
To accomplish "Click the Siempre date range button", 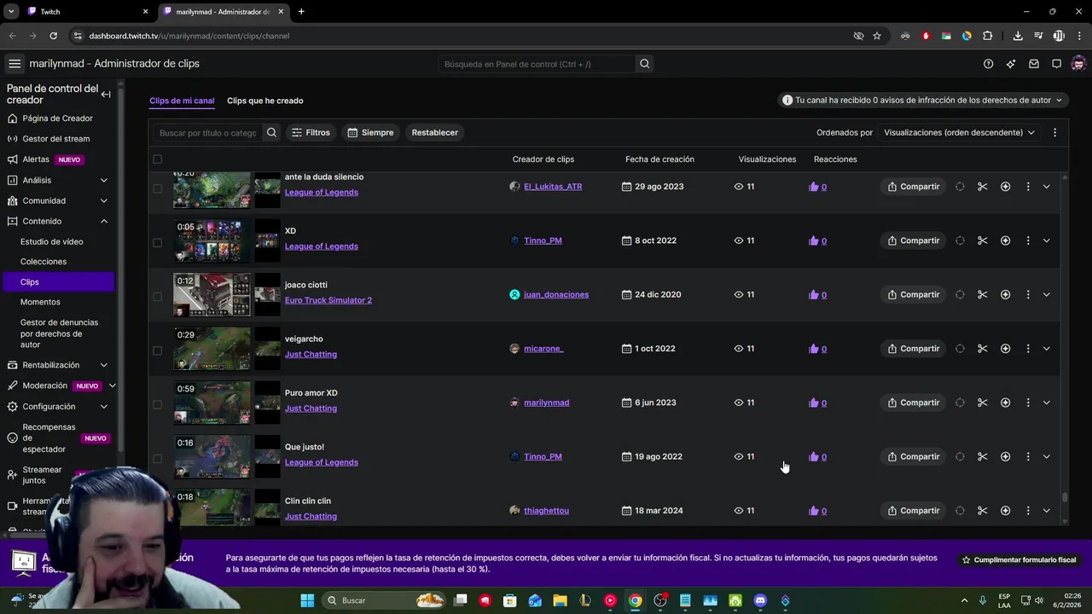I will pos(370,133).
